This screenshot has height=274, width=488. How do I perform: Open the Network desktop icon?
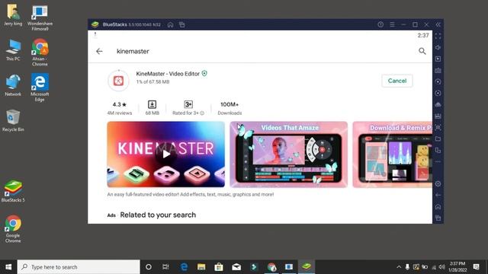(13, 85)
